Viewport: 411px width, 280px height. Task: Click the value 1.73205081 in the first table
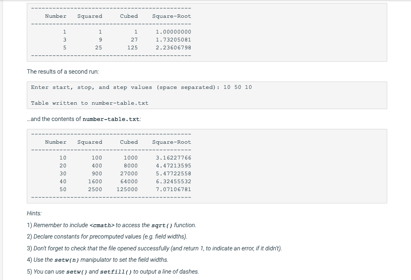click(173, 40)
